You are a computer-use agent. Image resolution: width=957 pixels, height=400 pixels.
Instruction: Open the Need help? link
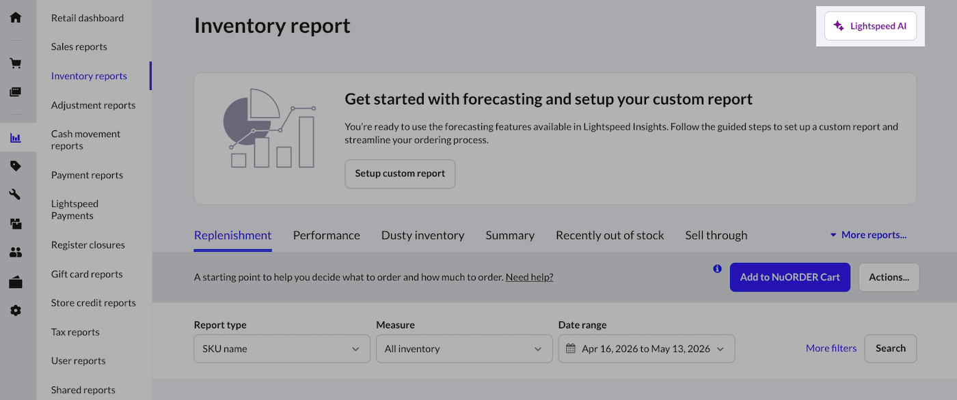529,277
